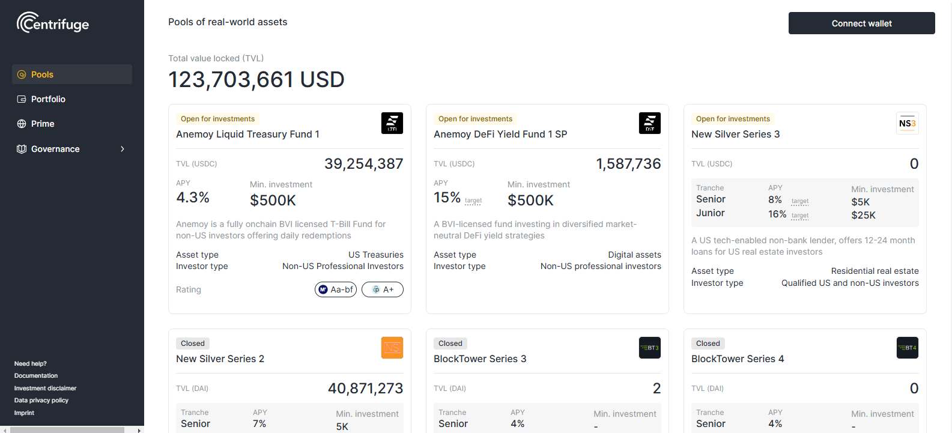The width and height of the screenshot is (952, 433).
Task: Open the Imprint link
Action: point(24,413)
